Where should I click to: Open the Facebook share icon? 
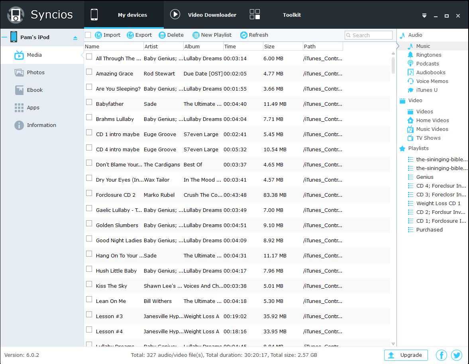[x=441, y=355]
